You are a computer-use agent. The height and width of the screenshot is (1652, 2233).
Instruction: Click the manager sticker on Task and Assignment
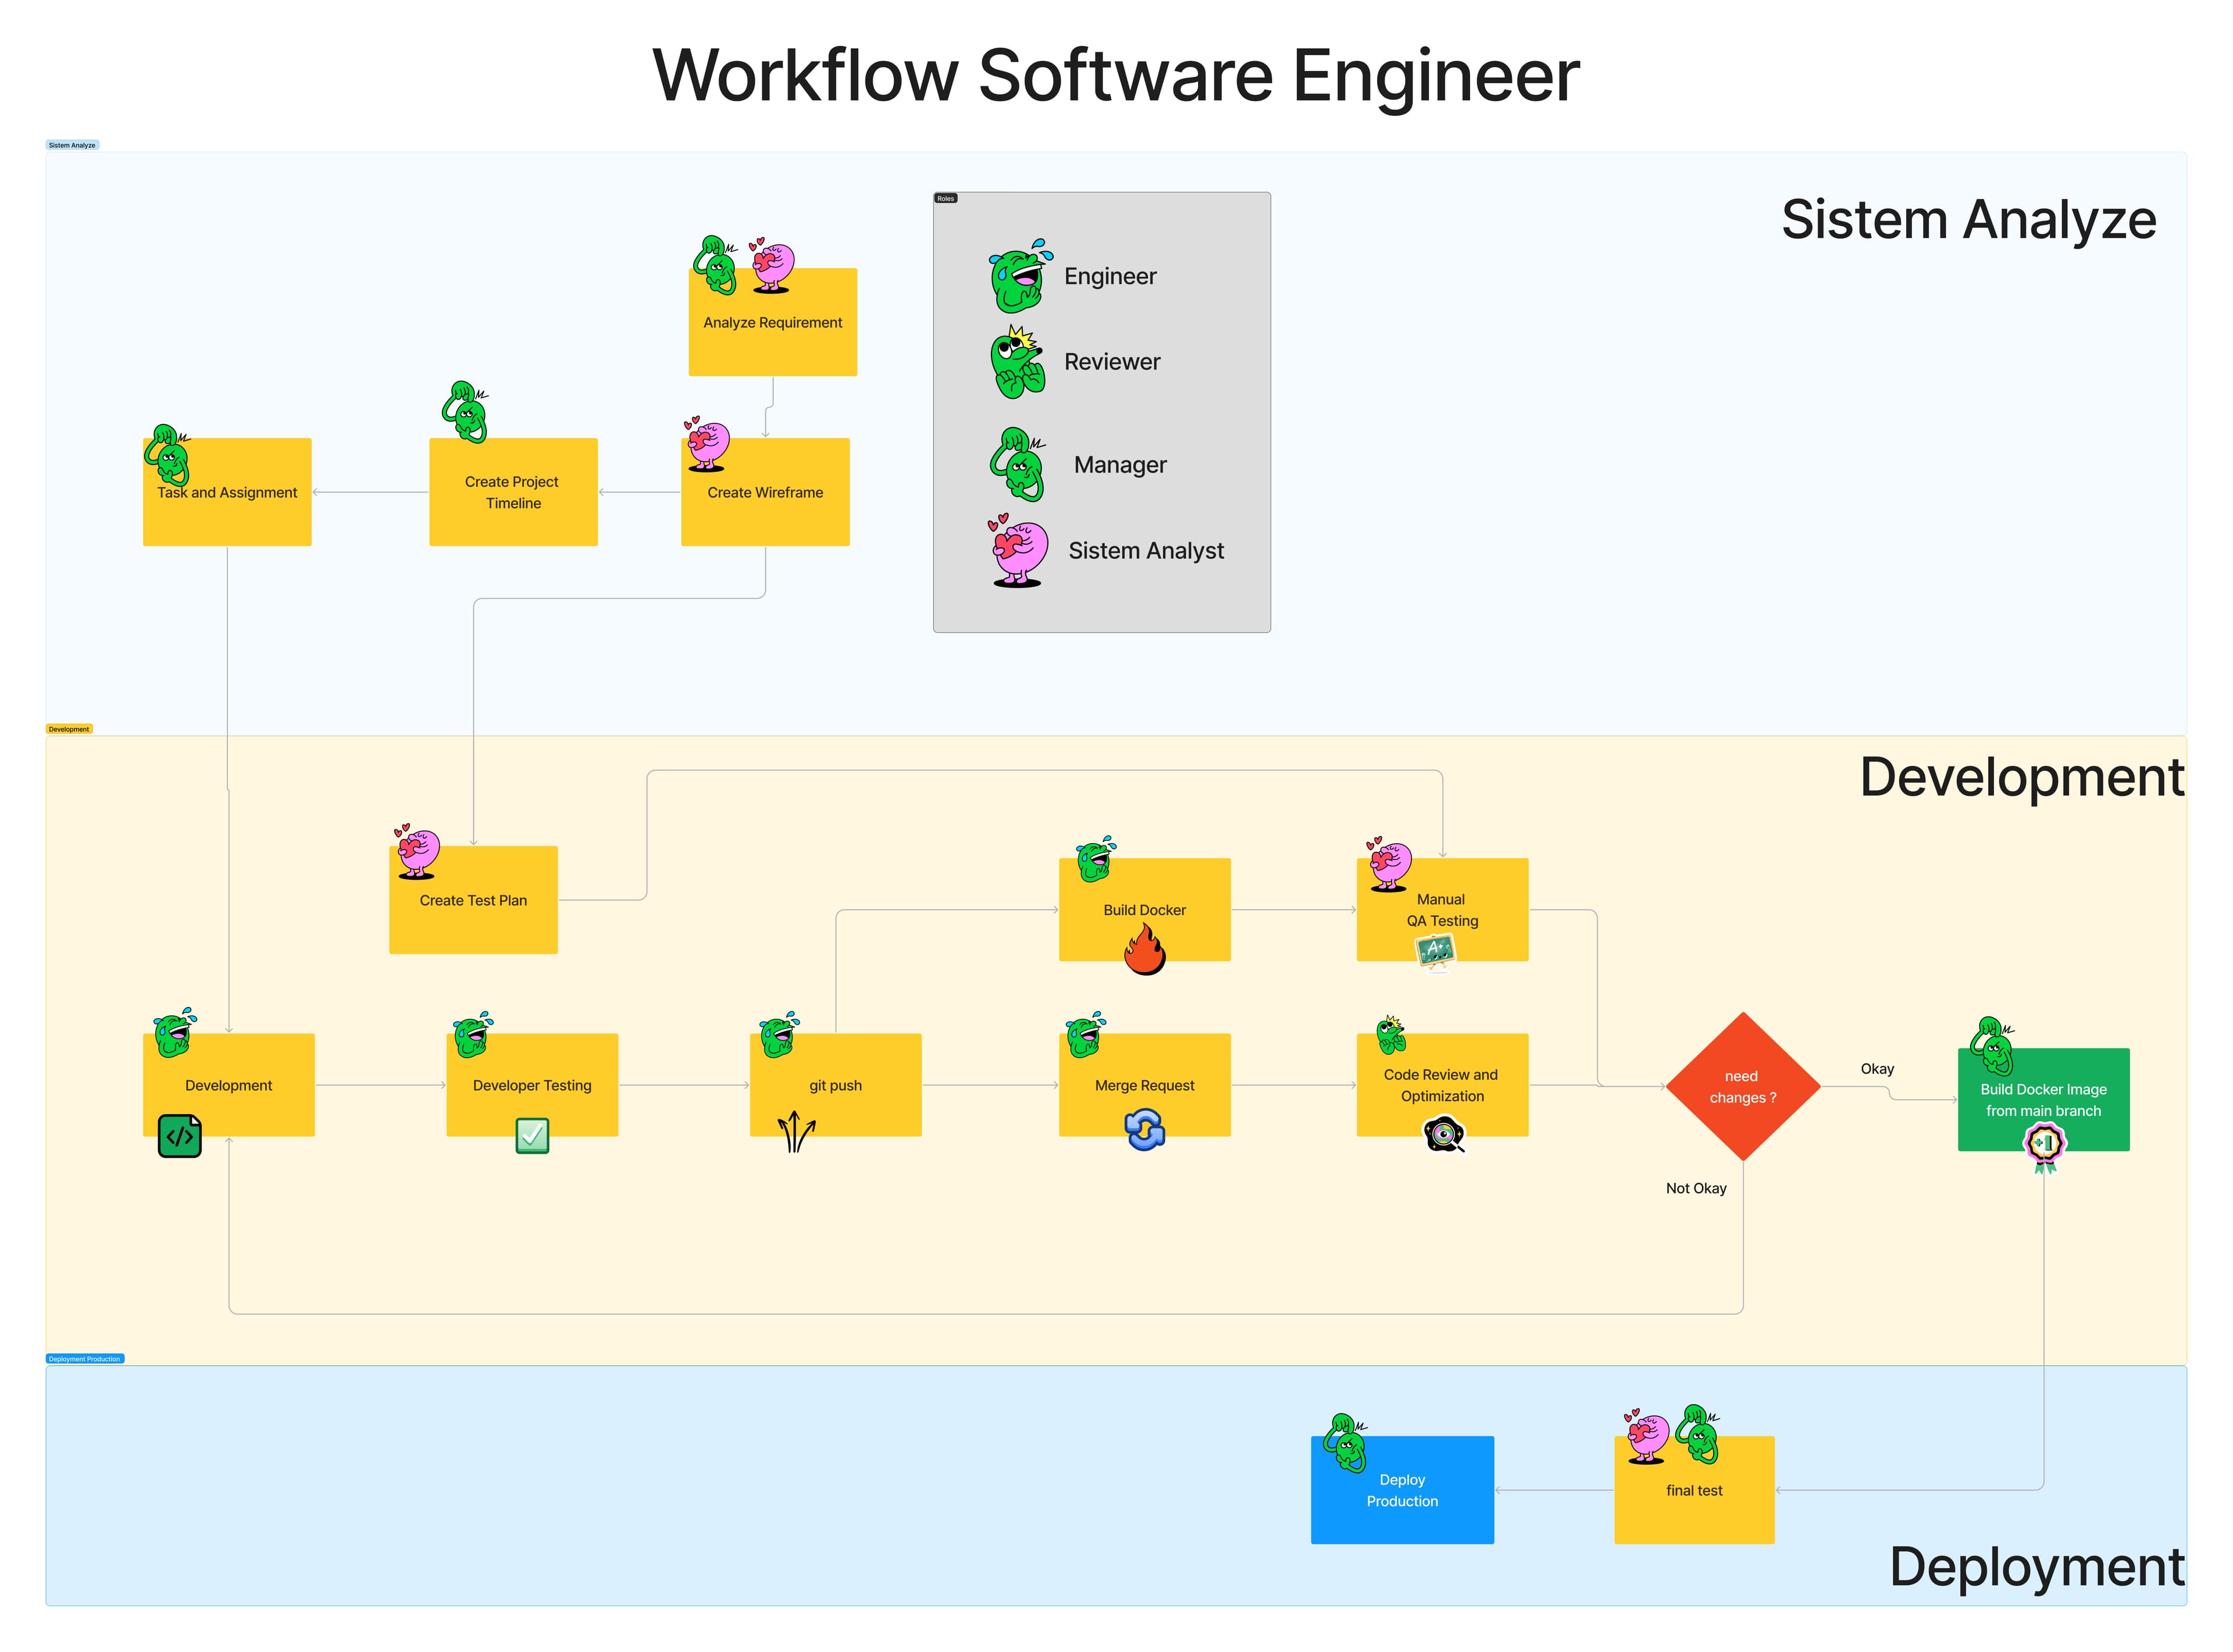168,455
